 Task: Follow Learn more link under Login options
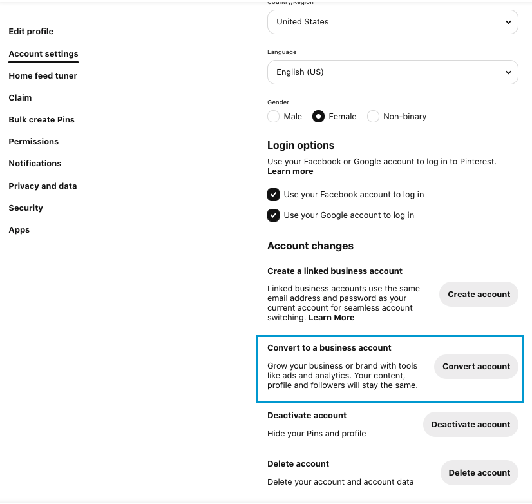290,171
